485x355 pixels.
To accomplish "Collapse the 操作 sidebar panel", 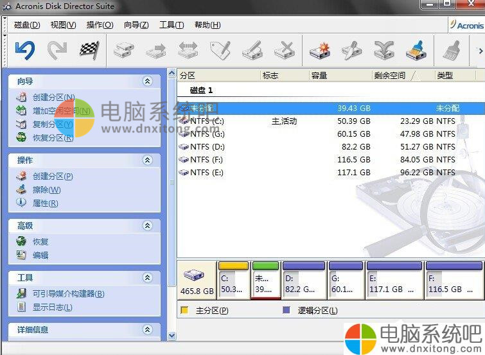I will [x=148, y=160].
